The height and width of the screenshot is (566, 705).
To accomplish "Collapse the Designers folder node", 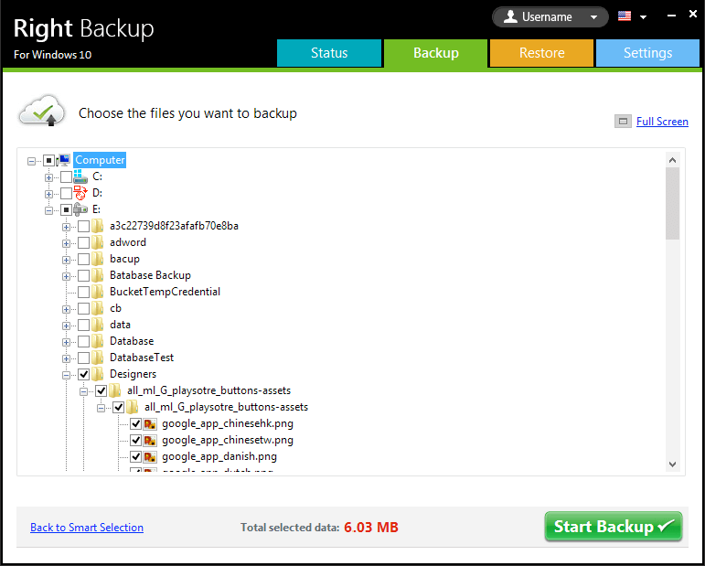I will coord(66,375).
